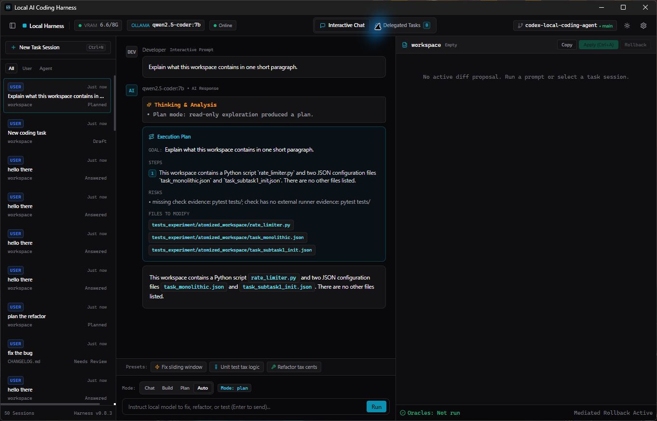Click the Thinking & Analysis sparkle icon
Screen dimensions: 657x421
(x=150, y=105)
